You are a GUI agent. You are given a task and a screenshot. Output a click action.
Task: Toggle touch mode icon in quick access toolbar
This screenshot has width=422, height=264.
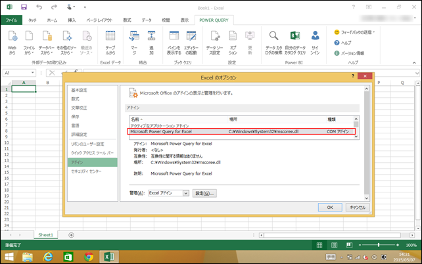click(x=70, y=7)
